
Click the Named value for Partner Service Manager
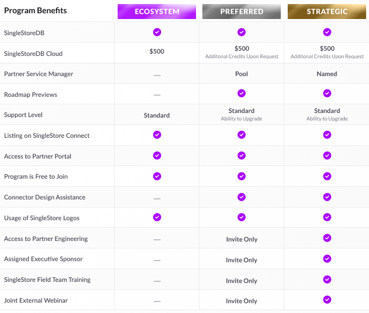point(327,74)
